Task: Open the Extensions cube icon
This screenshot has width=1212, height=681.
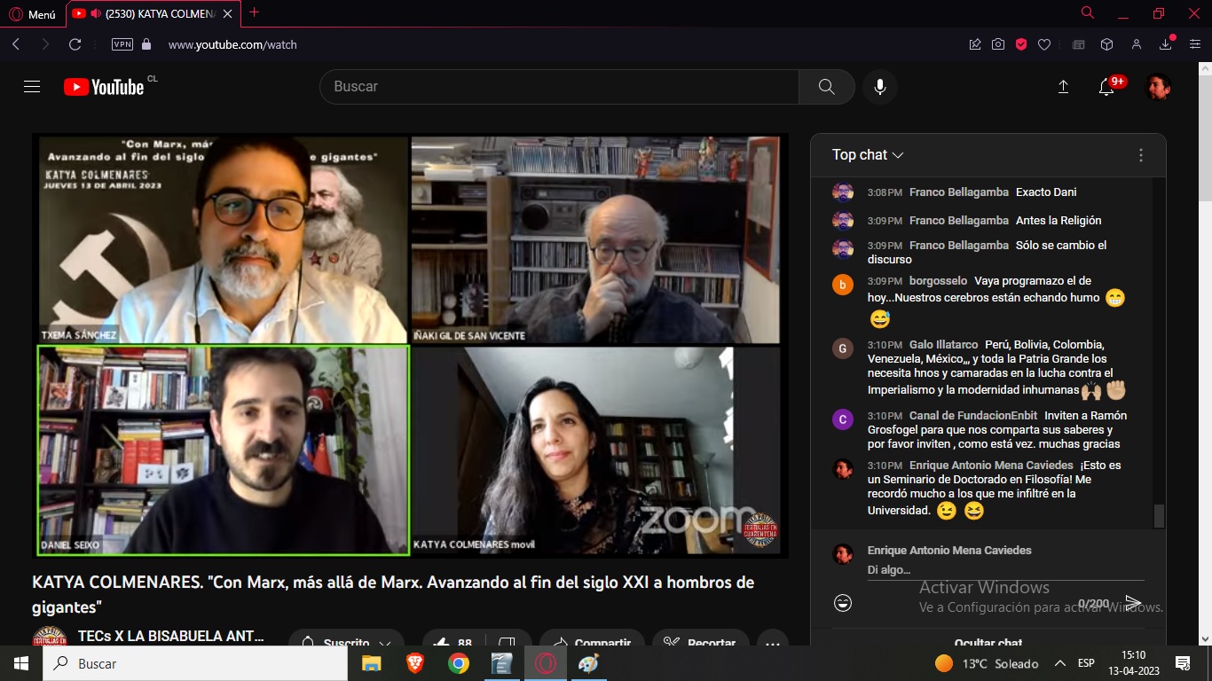Action: [1106, 44]
